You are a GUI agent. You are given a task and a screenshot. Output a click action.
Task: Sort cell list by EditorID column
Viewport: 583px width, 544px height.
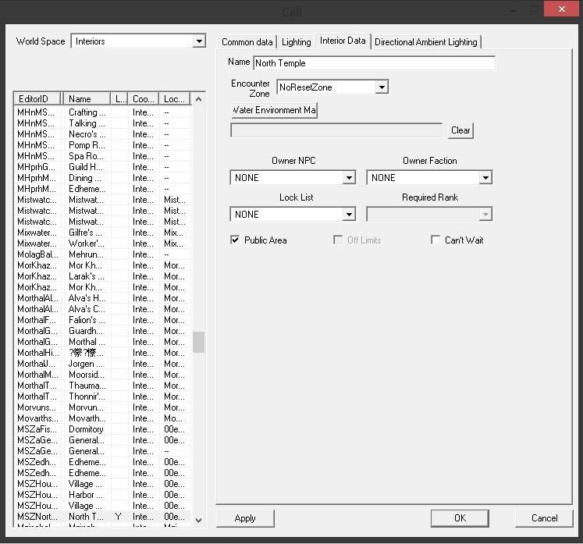pos(37,99)
